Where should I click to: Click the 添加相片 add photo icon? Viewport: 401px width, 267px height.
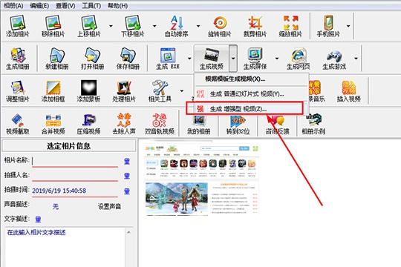[x=17, y=26]
